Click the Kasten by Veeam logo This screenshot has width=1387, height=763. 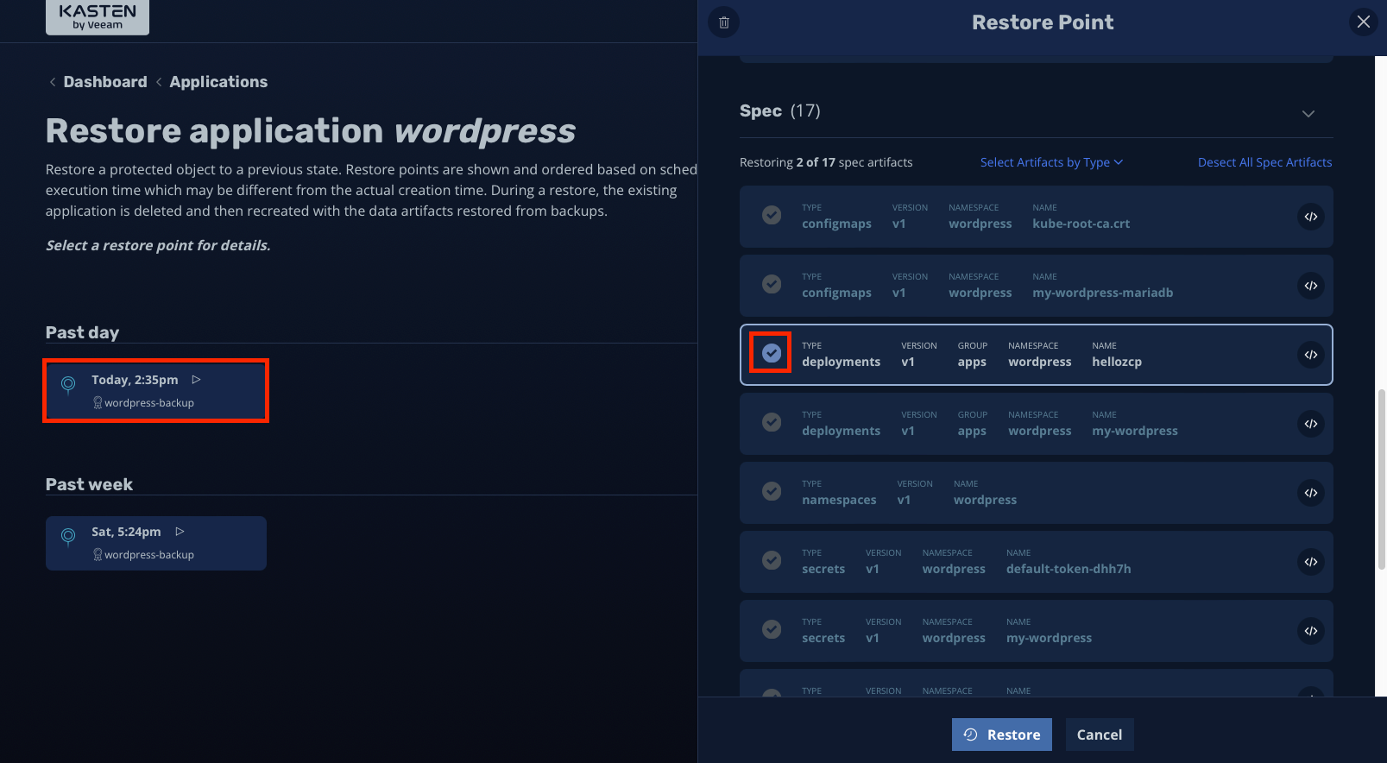coord(98,16)
